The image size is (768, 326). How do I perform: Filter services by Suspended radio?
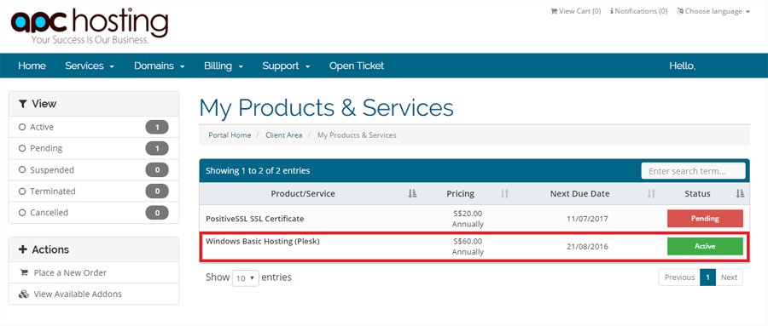click(x=21, y=170)
